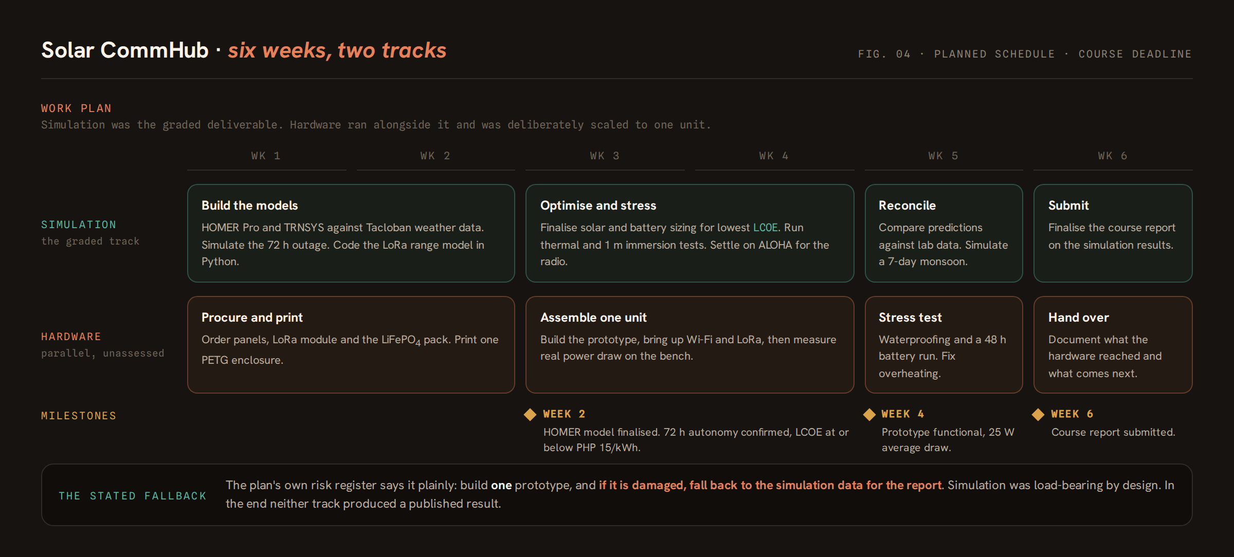Screen dimensions: 1234x557
Task: Click the 'WK 6' column header
Action: pyautogui.click(x=1113, y=156)
